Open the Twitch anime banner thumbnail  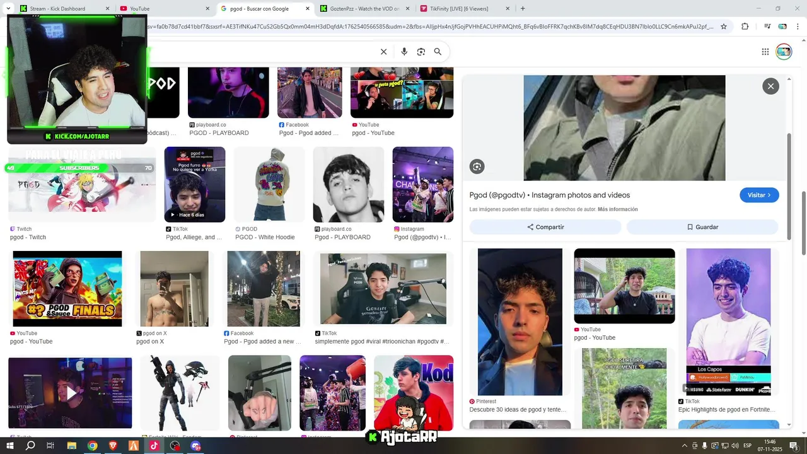coord(82,184)
